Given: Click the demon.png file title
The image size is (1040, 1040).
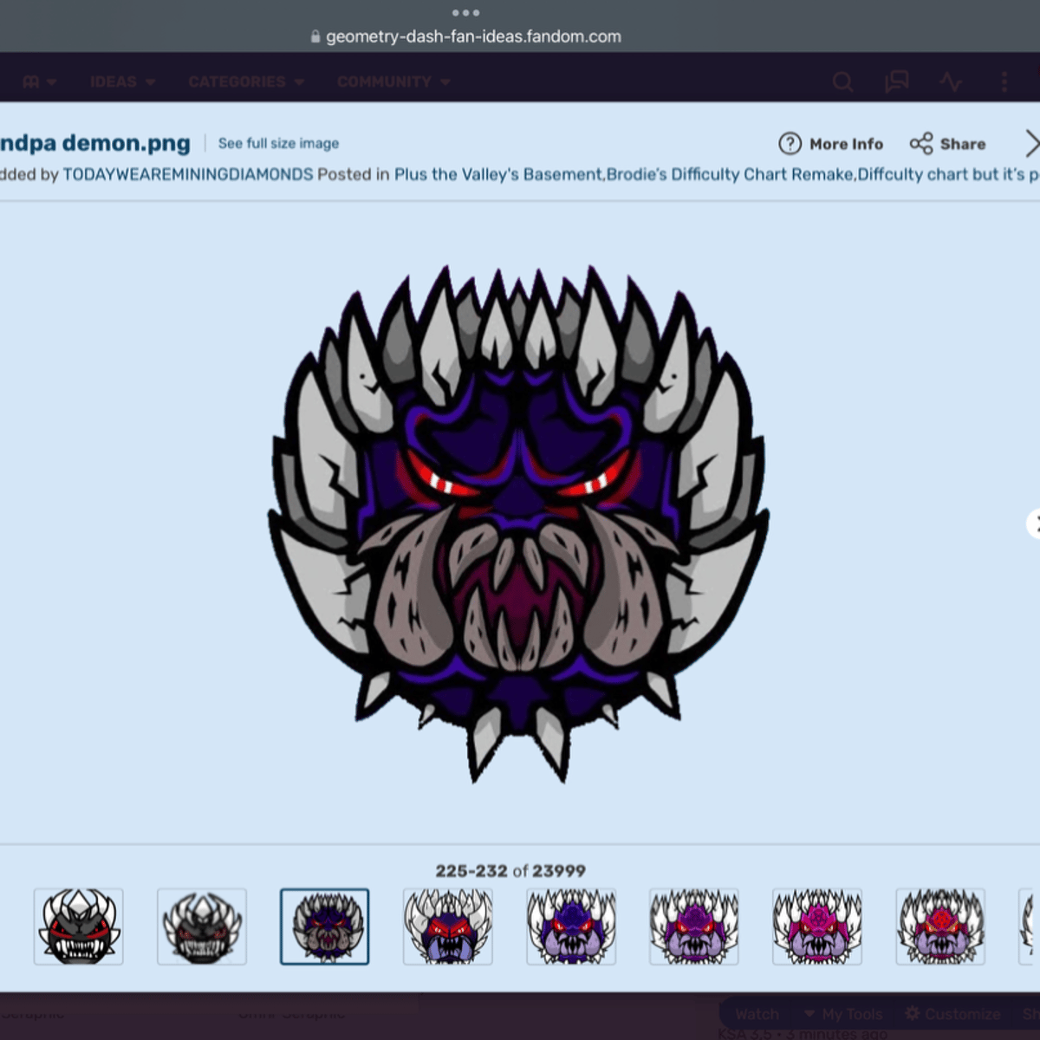Looking at the screenshot, I should click(95, 143).
